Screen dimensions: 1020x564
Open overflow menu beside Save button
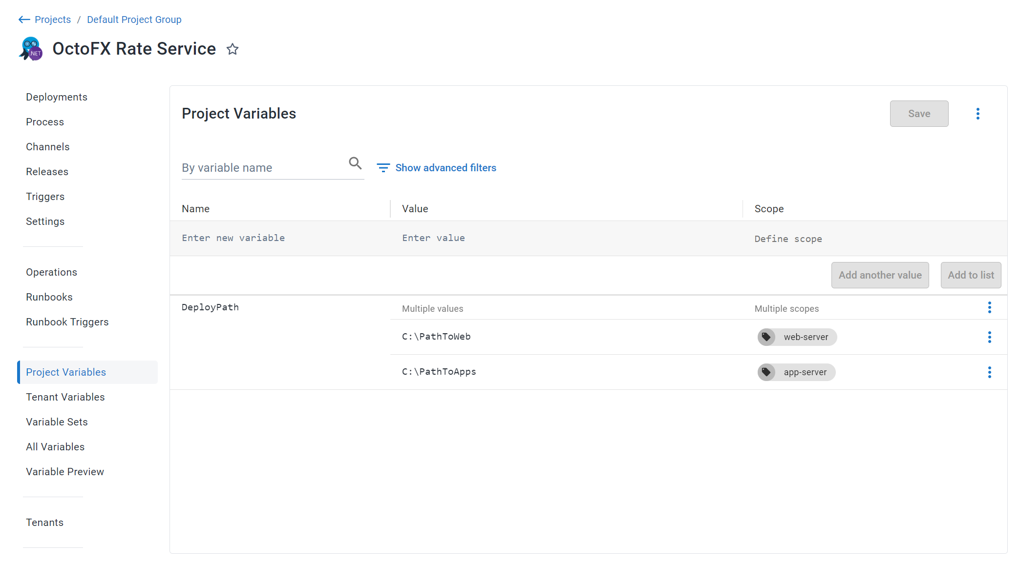point(977,114)
